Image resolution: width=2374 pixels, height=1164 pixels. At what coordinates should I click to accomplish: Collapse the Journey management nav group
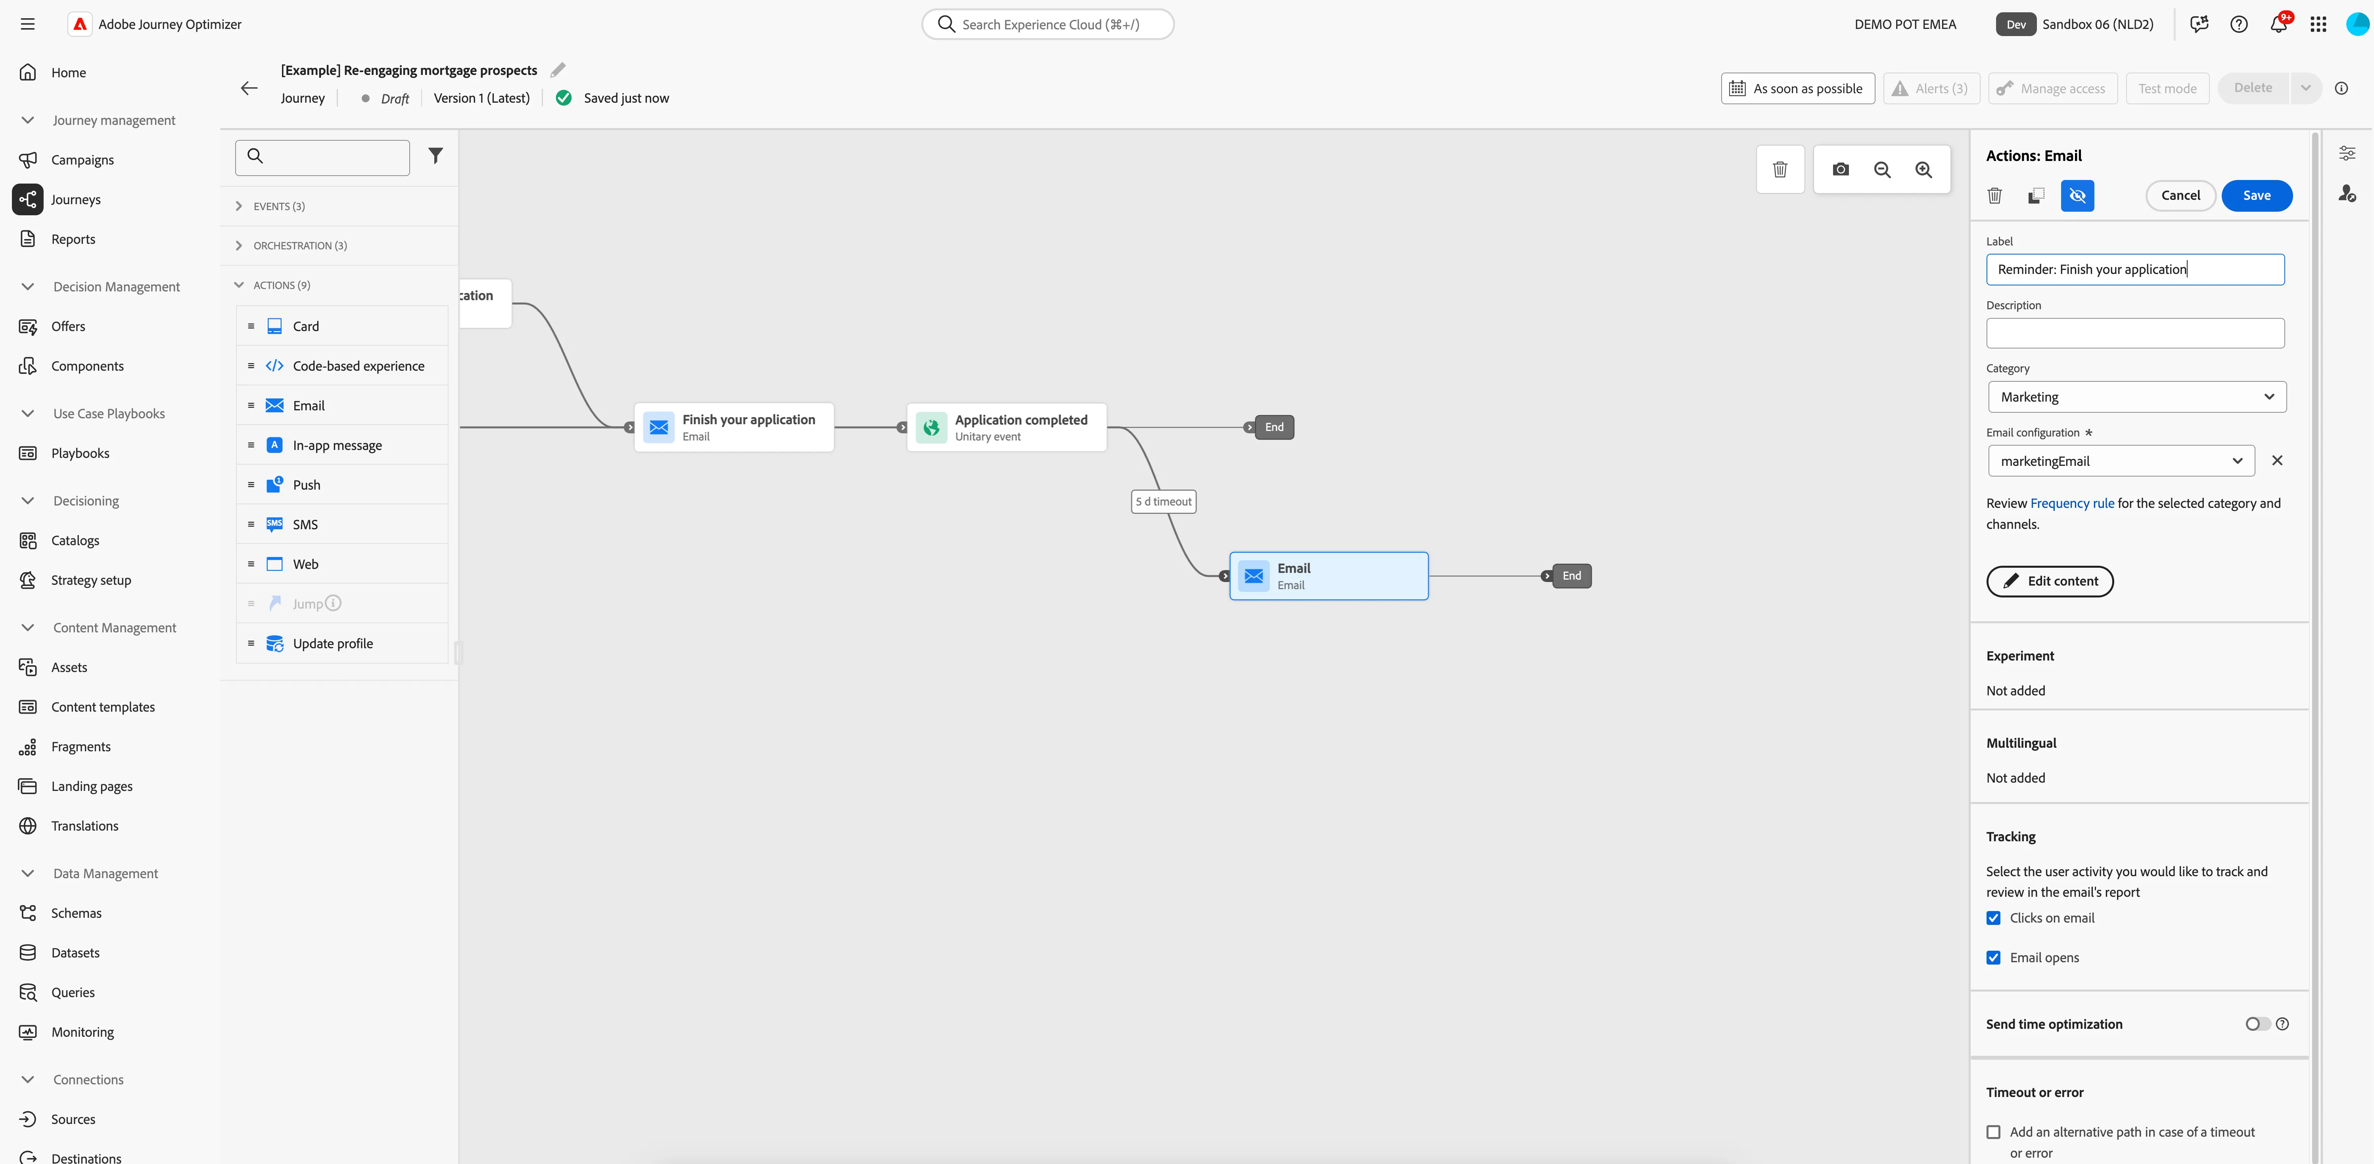(28, 120)
